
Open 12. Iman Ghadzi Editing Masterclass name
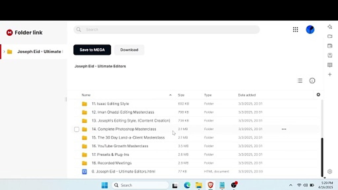123,112
